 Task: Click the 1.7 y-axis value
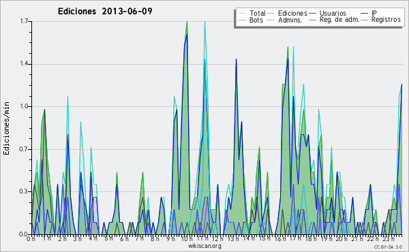pos(25,21)
